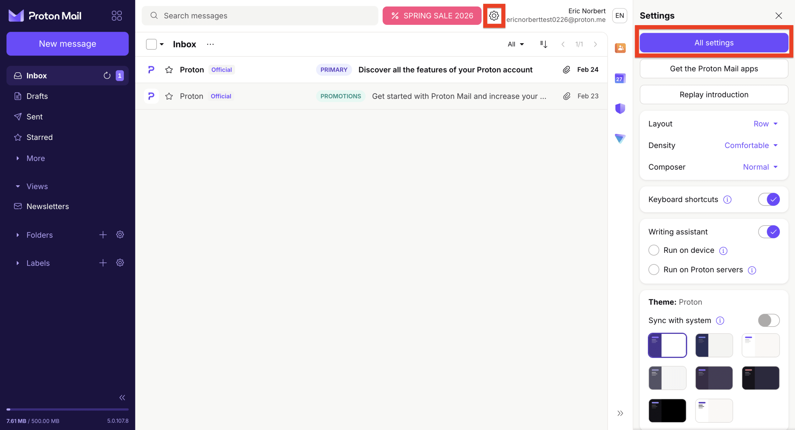Open the Layout Row dropdown
Screen dimensions: 795x430
tap(765, 124)
